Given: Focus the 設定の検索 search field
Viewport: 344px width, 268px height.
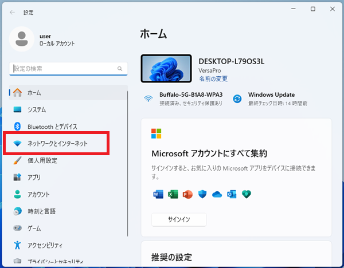Looking at the screenshot, I should click(68, 69).
